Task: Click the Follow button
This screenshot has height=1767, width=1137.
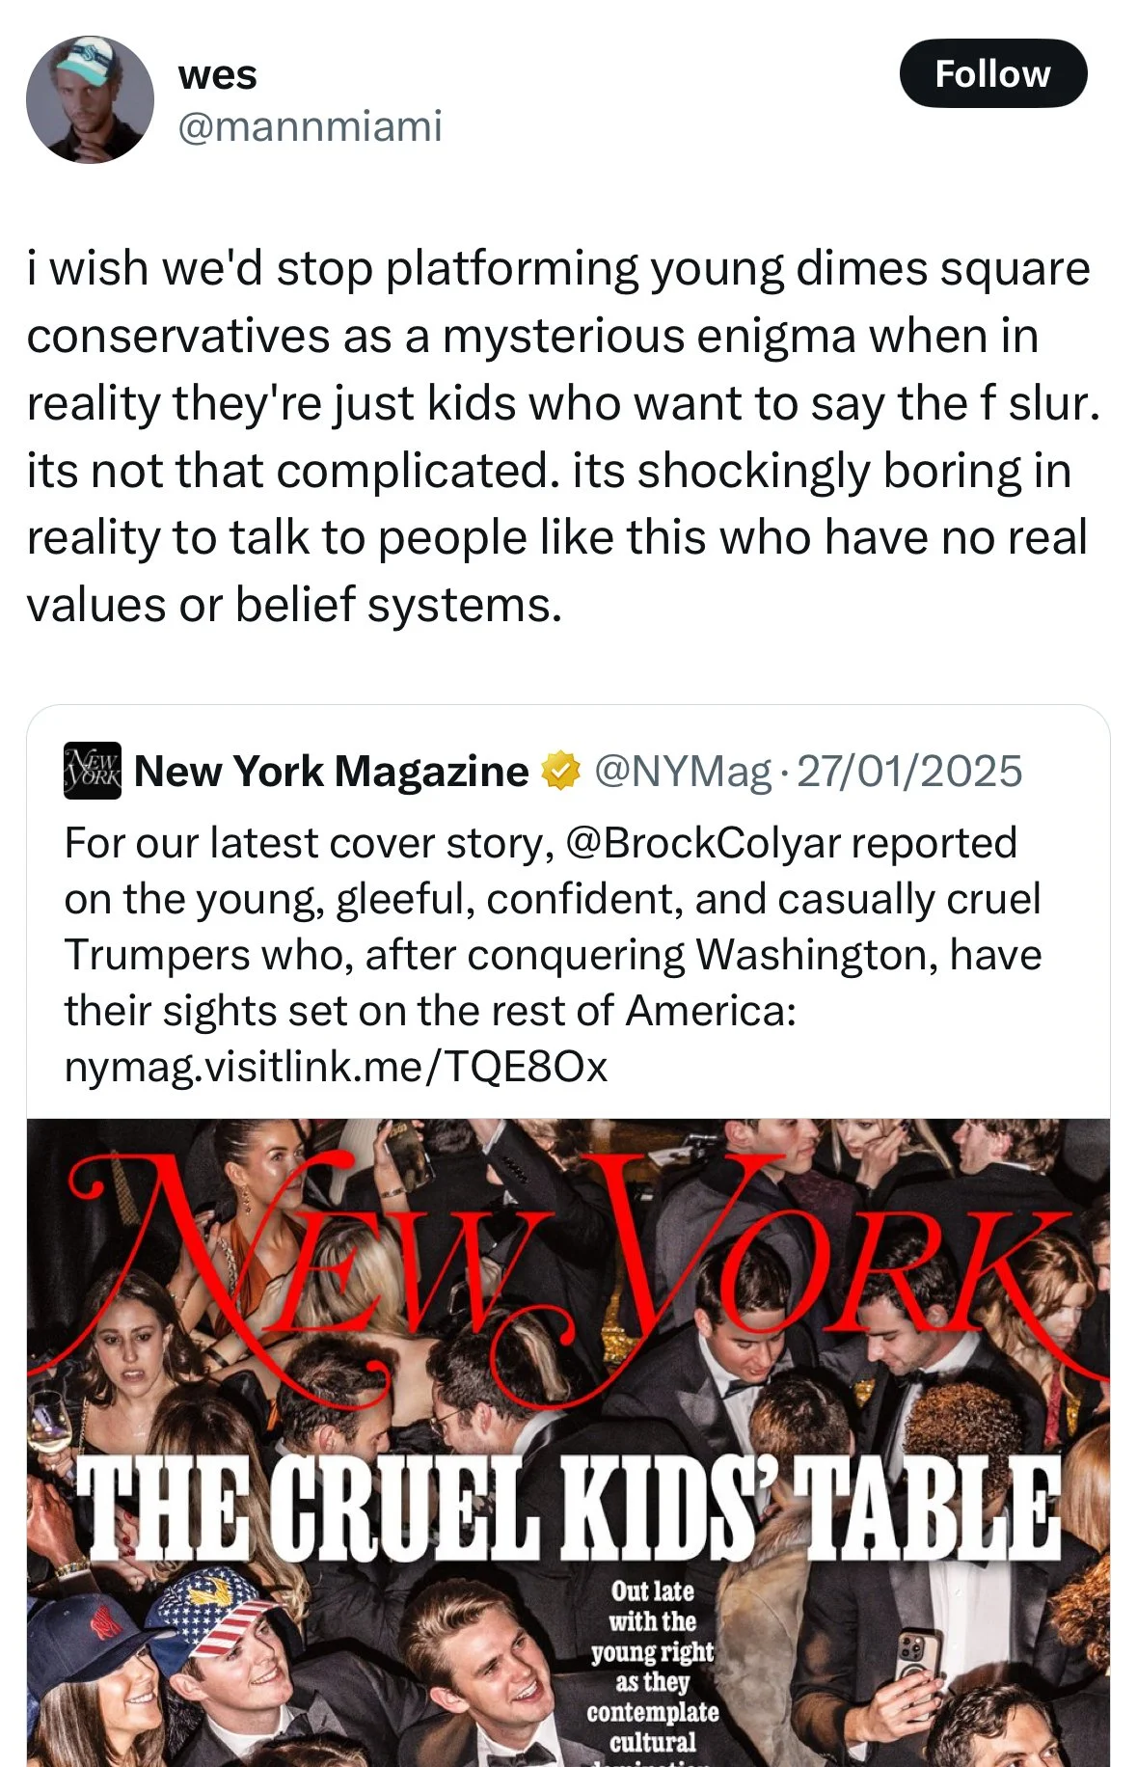Action: coord(992,73)
